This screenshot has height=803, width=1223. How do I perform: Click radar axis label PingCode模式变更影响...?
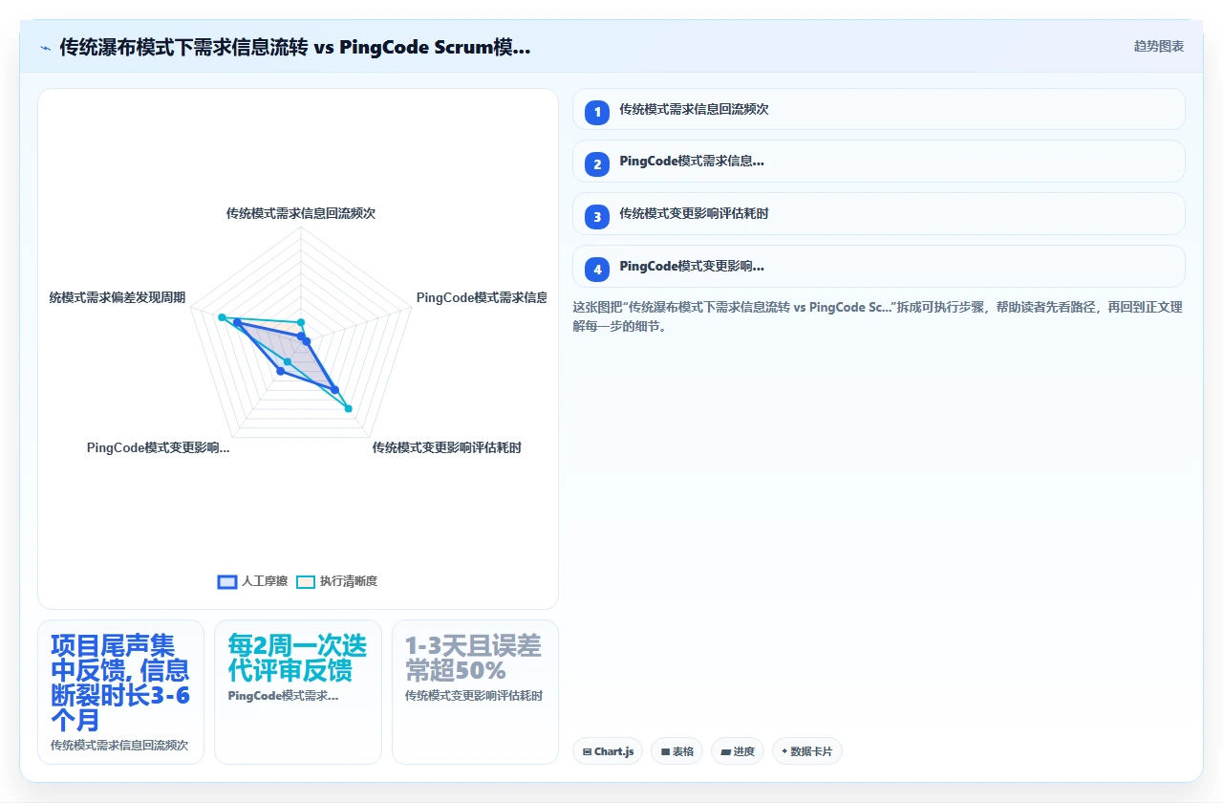(158, 447)
